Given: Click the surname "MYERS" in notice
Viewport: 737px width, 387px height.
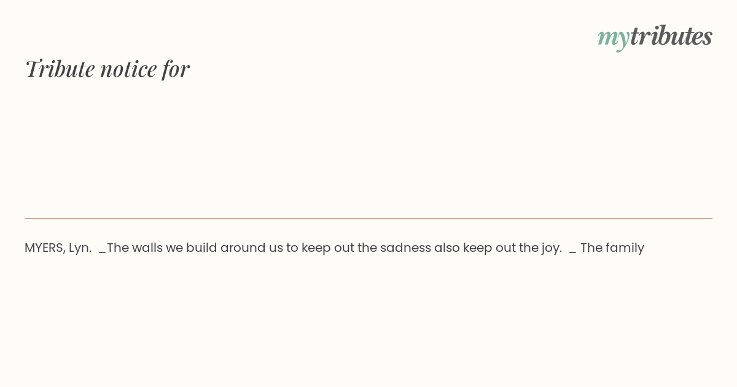Looking at the screenshot, I should [45, 248].
